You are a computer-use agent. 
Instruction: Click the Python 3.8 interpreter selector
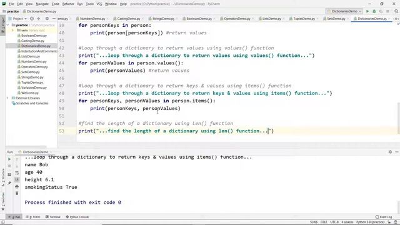[x=370, y=222]
